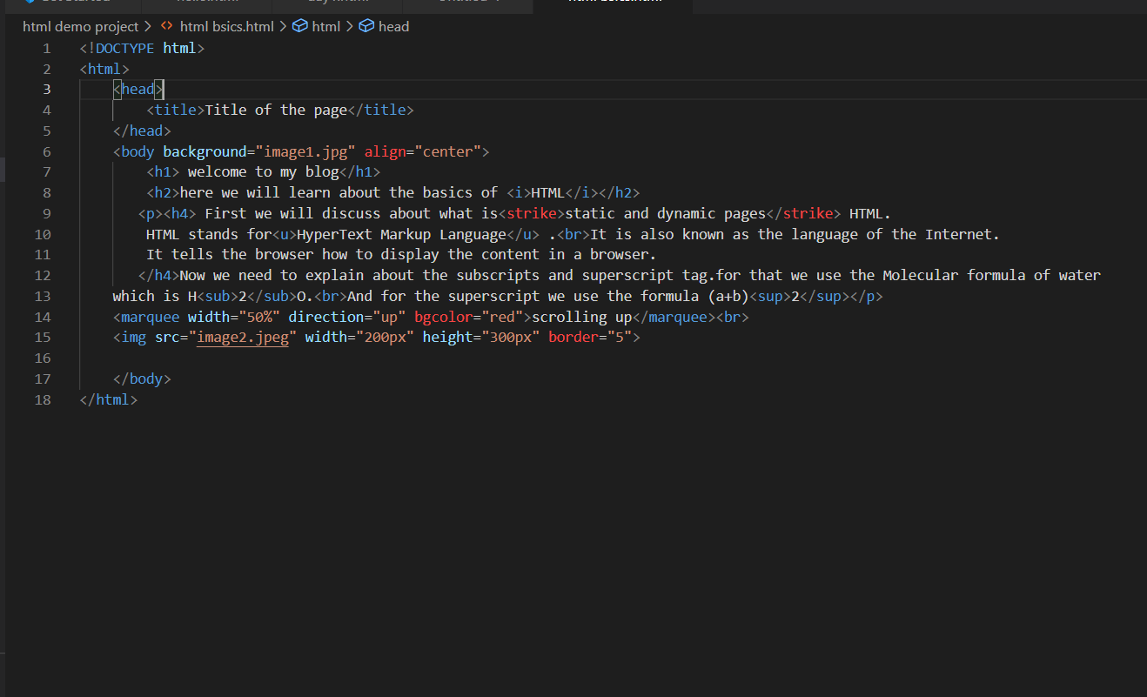Screen dimensions: 1147x697
Task: Click the opening '<marquee' tag name
Action: [146, 317]
